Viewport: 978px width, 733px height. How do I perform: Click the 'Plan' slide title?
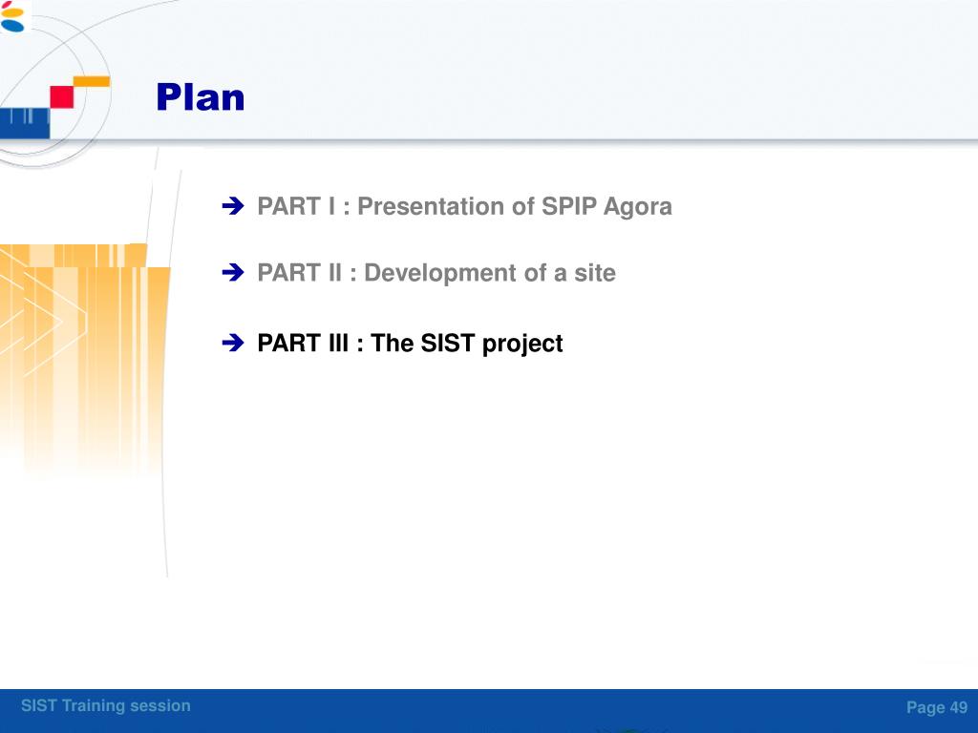click(x=201, y=97)
